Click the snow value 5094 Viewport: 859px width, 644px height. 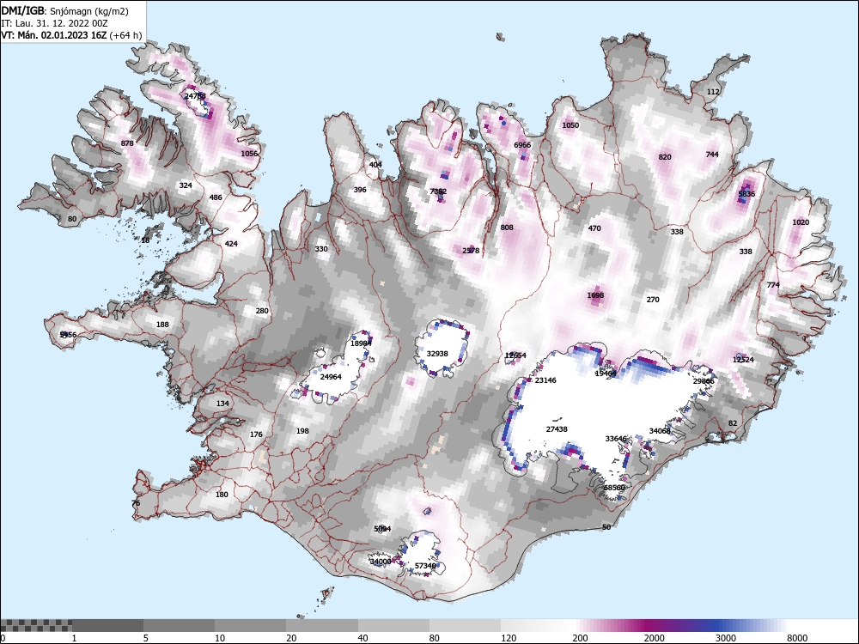click(x=382, y=529)
